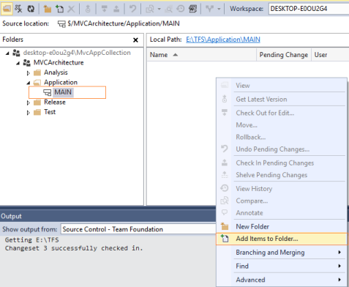The height and width of the screenshot is (287, 349).
Task: Choose Annotate in the context menu
Action: coord(282,212)
